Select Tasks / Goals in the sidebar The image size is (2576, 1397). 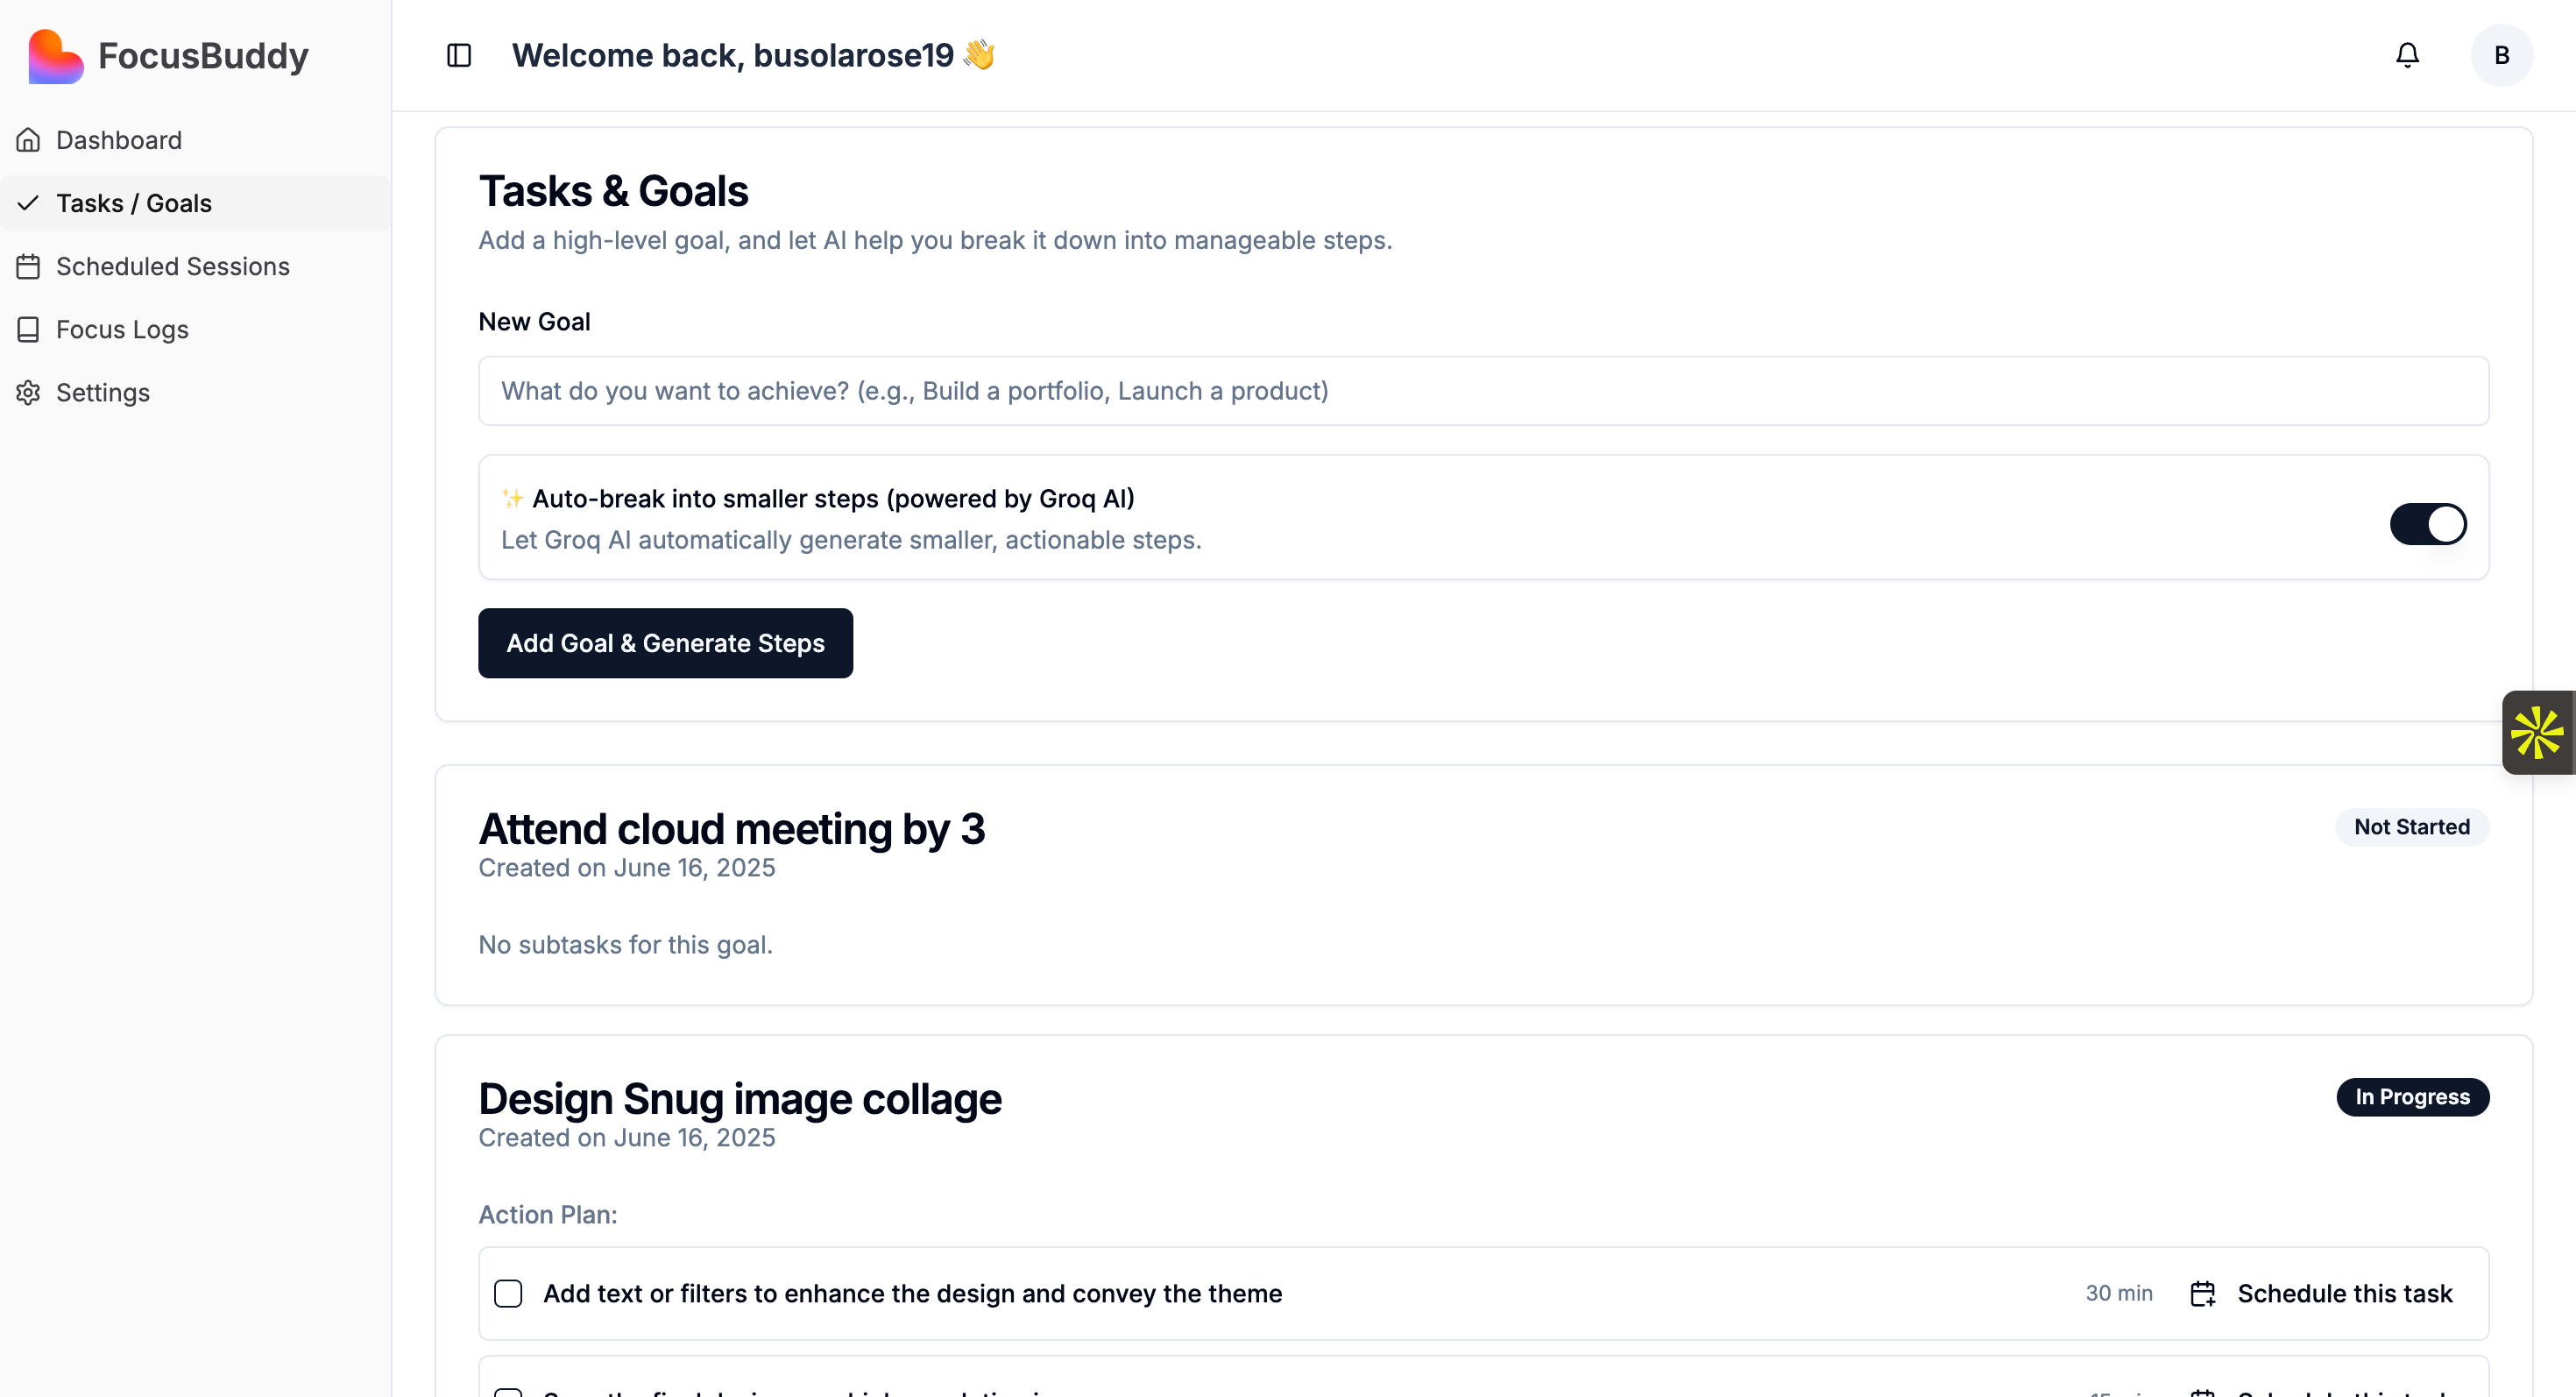click(x=134, y=203)
